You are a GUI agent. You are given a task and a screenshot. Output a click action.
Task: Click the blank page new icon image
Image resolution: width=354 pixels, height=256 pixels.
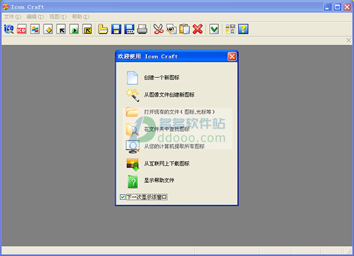pyautogui.click(x=132, y=78)
